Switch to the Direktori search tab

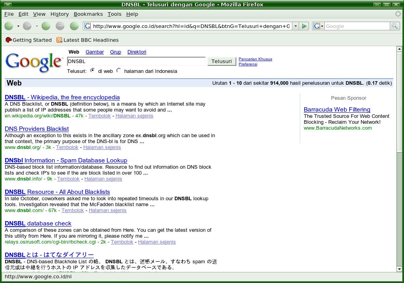pos(137,52)
